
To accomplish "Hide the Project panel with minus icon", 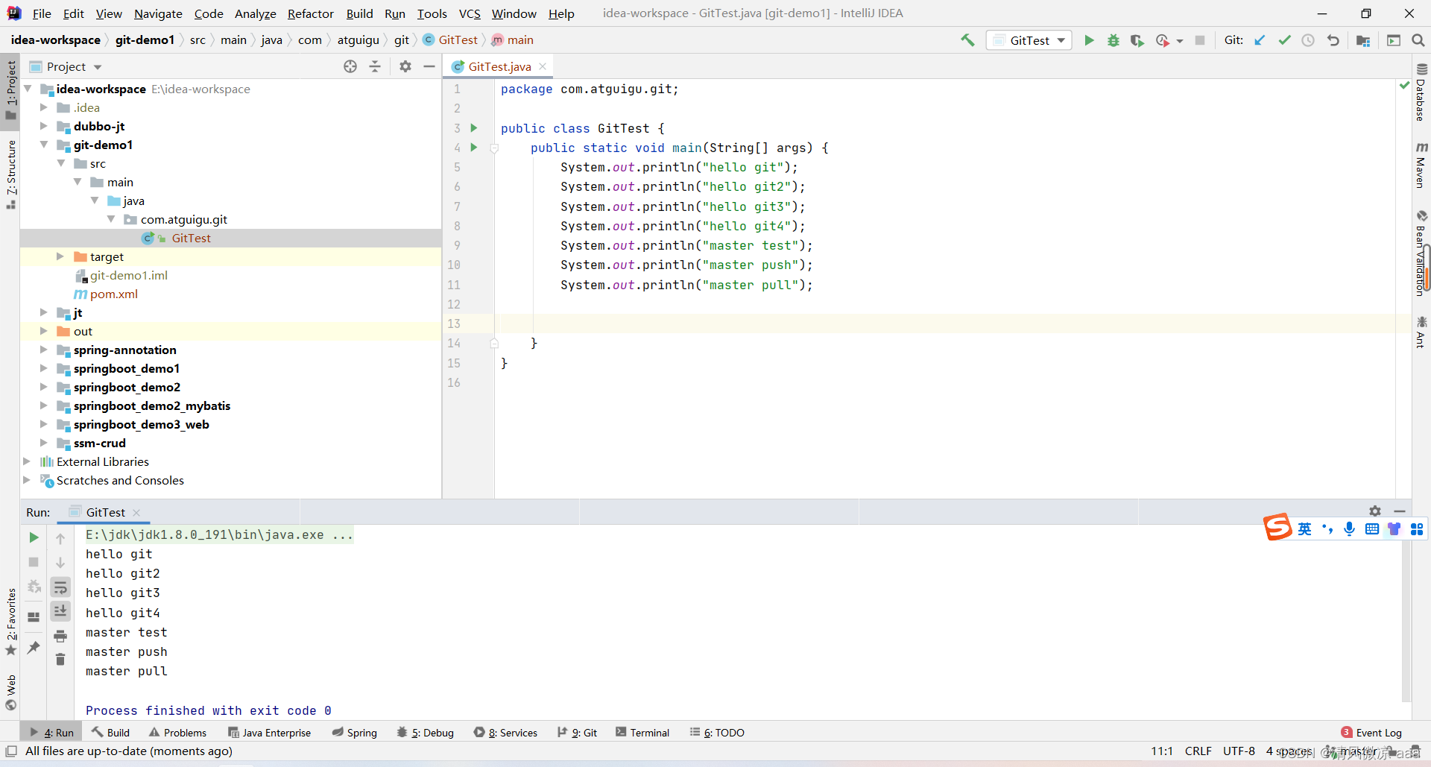I will 429,66.
